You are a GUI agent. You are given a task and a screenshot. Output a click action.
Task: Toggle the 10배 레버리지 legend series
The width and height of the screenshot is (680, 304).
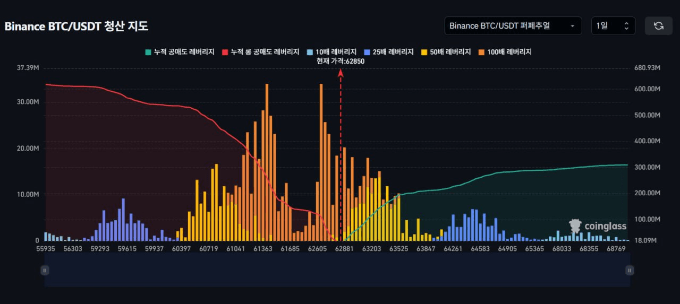[x=331, y=52]
